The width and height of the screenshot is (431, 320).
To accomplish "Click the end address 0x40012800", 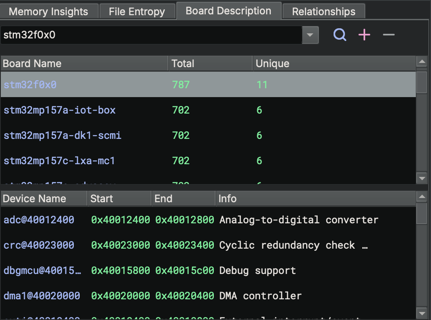I will [x=185, y=220].
